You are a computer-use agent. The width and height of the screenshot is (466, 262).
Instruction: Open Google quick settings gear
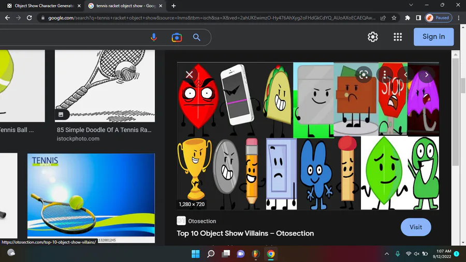(x=373, y=37)
